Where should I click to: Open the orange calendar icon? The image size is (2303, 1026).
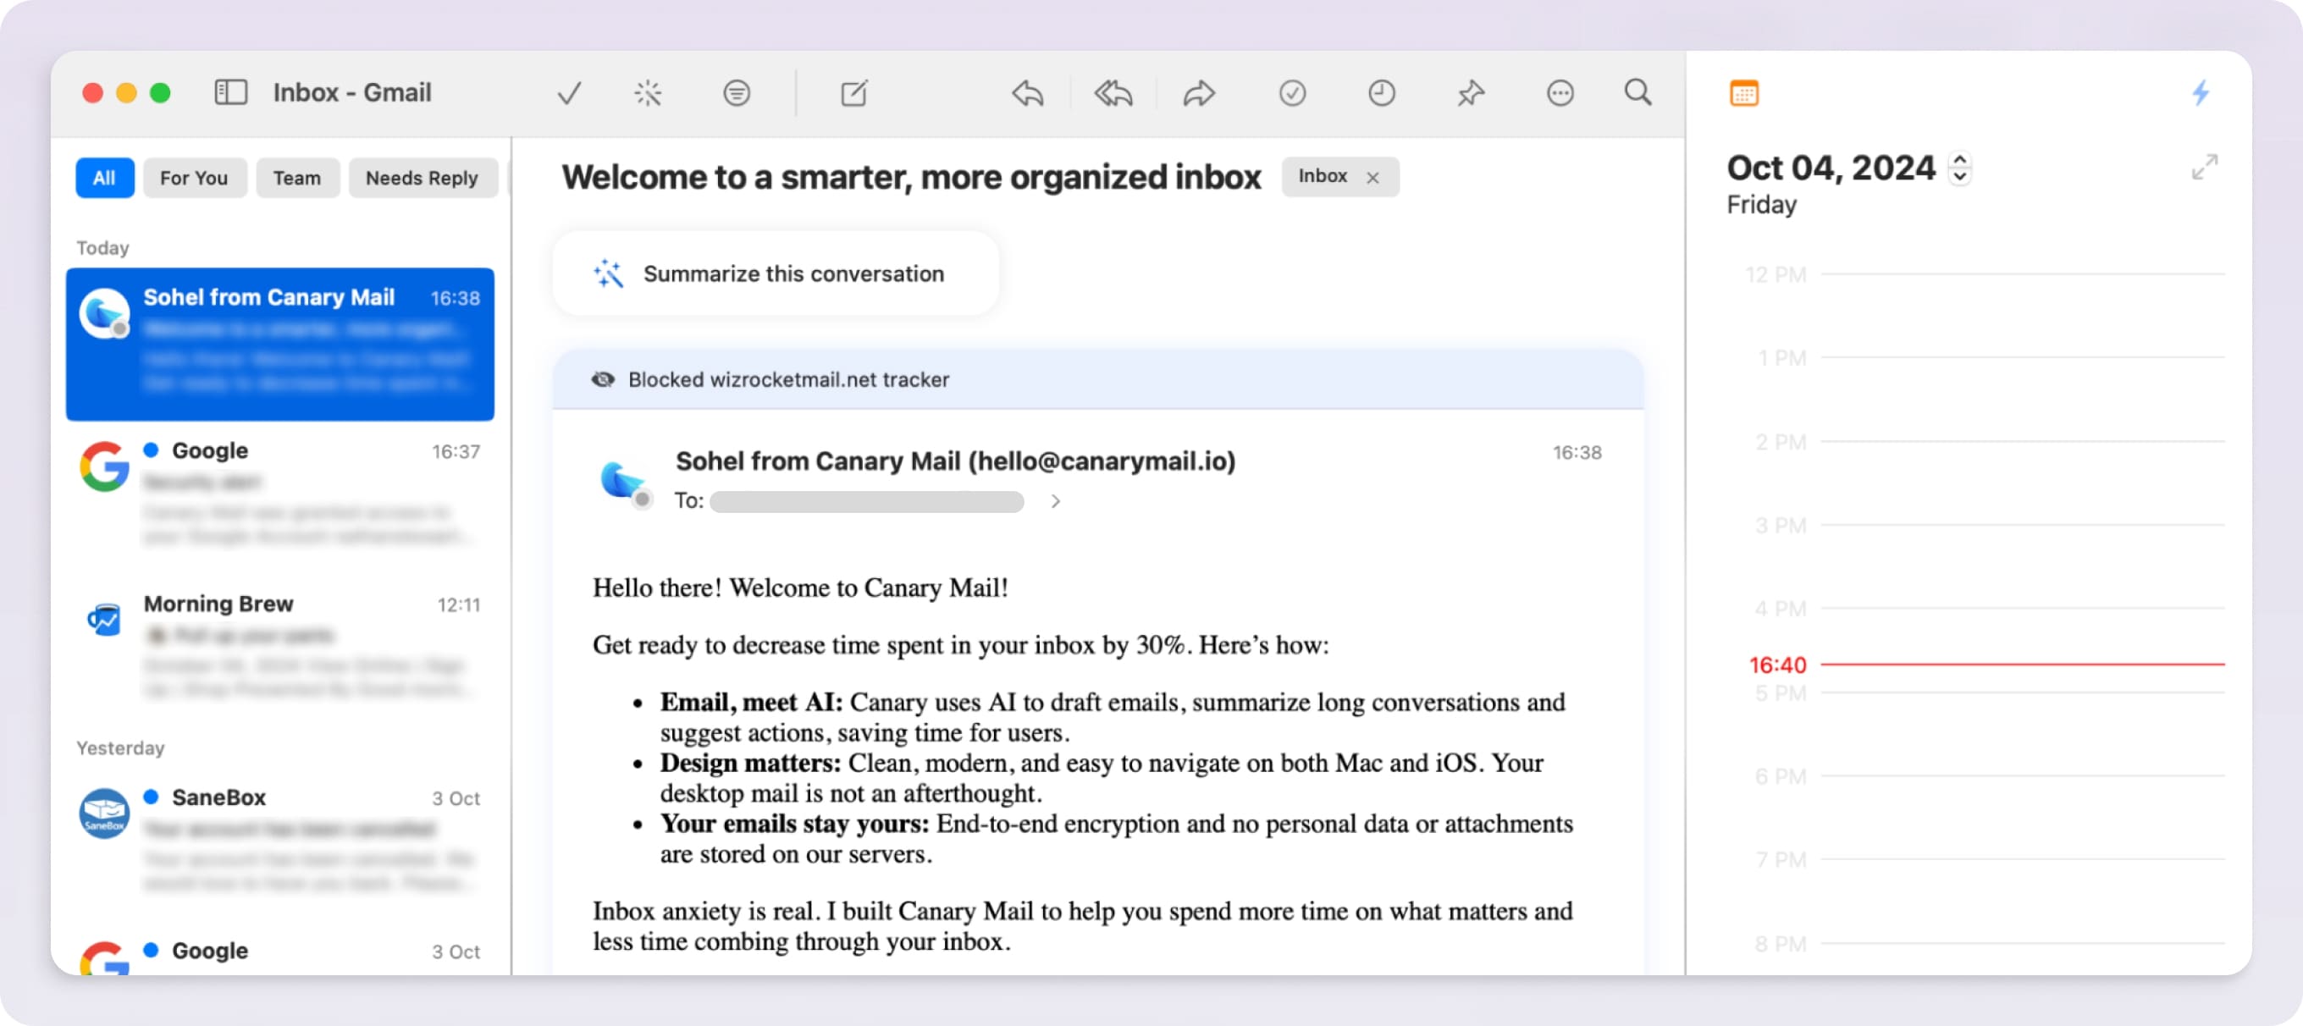tap(1743, 93)
